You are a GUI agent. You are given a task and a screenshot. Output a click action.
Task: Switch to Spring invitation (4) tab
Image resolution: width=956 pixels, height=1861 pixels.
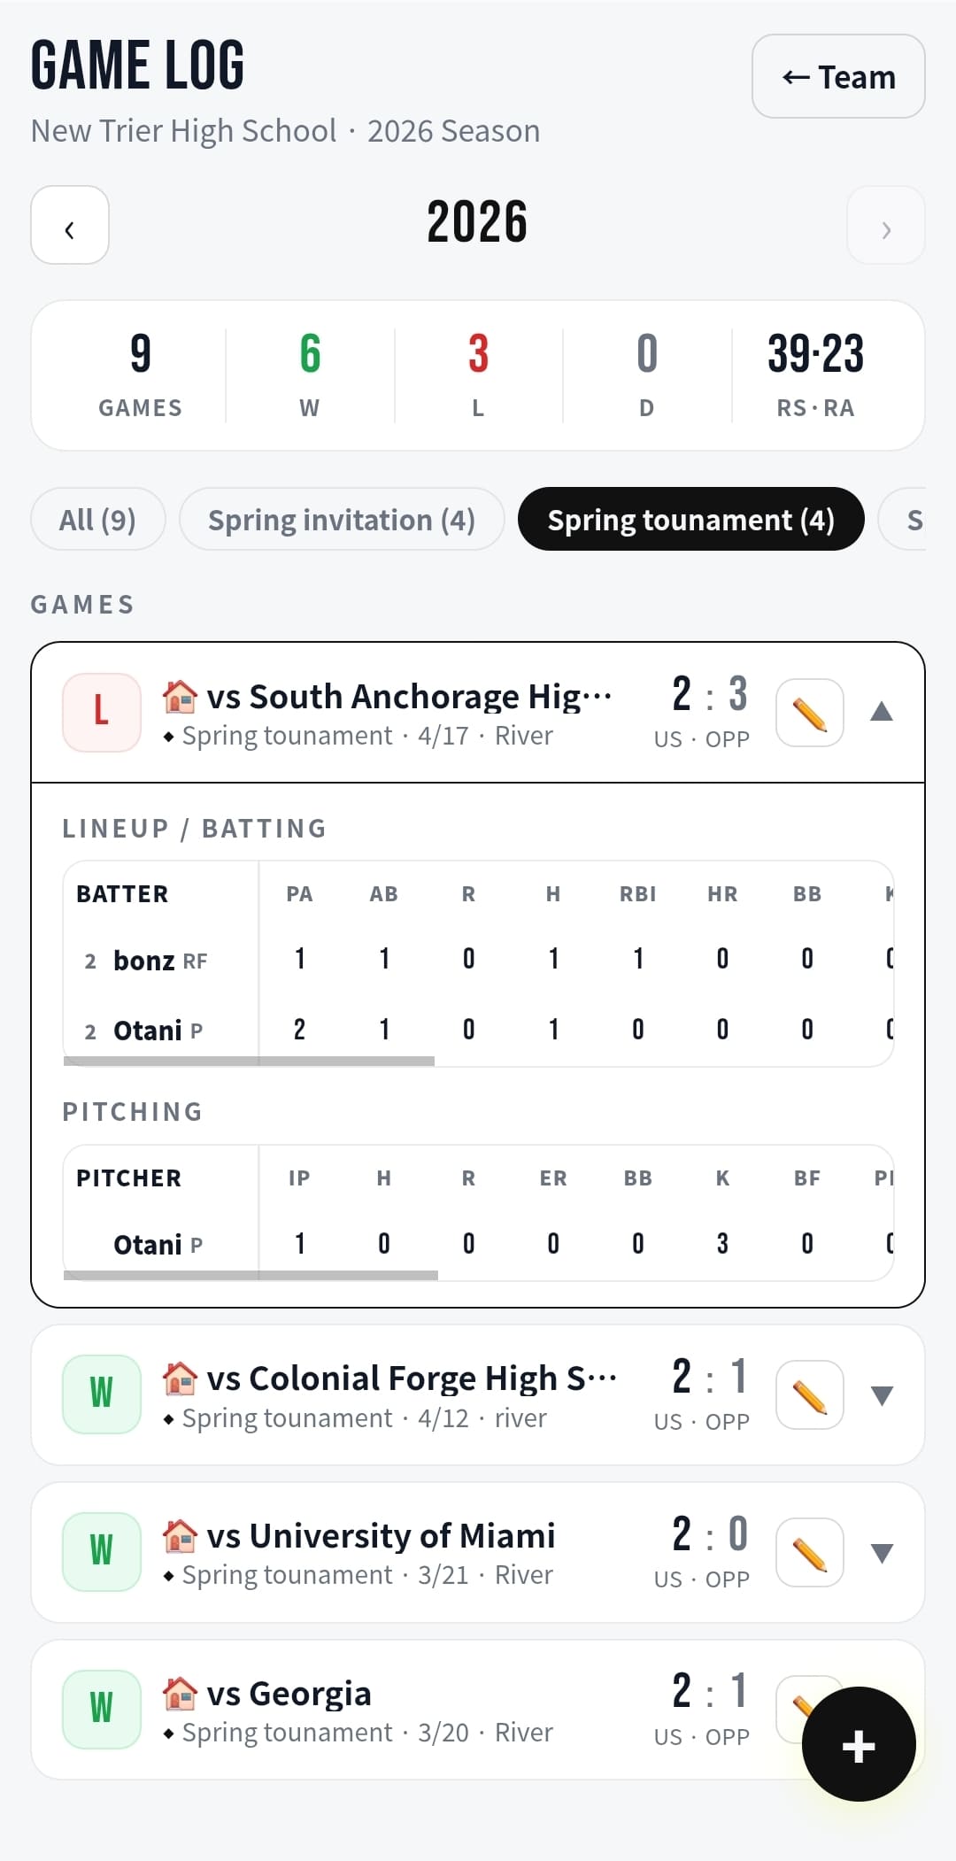(x=341, y=519)
